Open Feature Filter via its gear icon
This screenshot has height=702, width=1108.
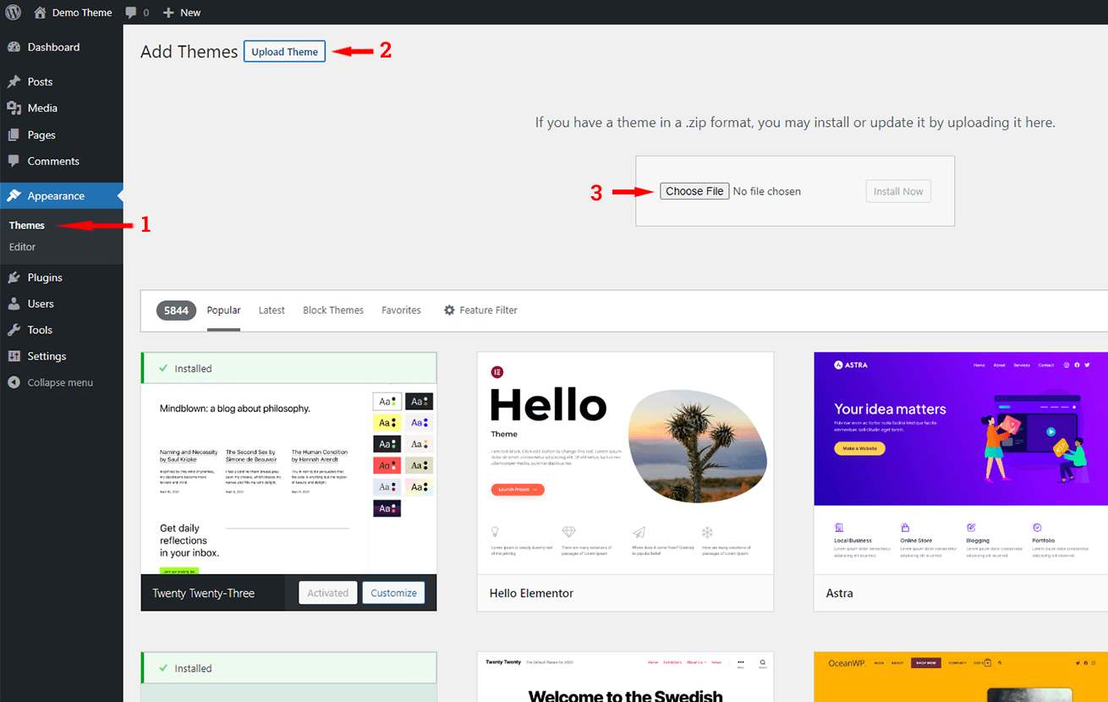[x=449, y=310]
